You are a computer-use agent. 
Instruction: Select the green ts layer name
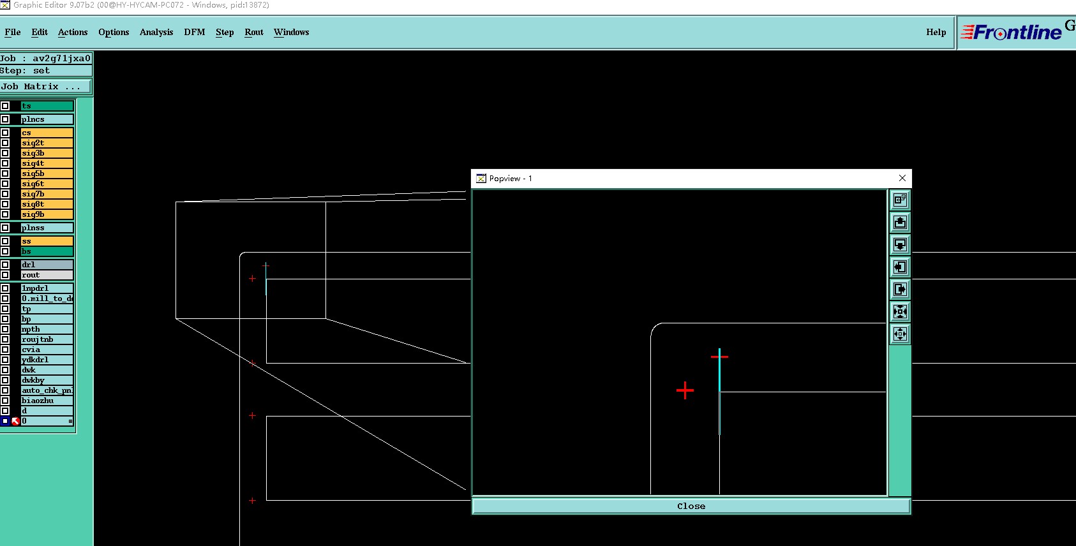click(47, 106)
